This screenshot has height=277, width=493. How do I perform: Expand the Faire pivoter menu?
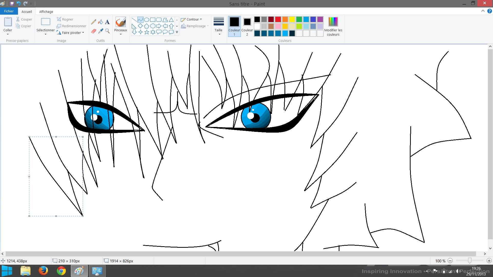(x=70, y=33)
